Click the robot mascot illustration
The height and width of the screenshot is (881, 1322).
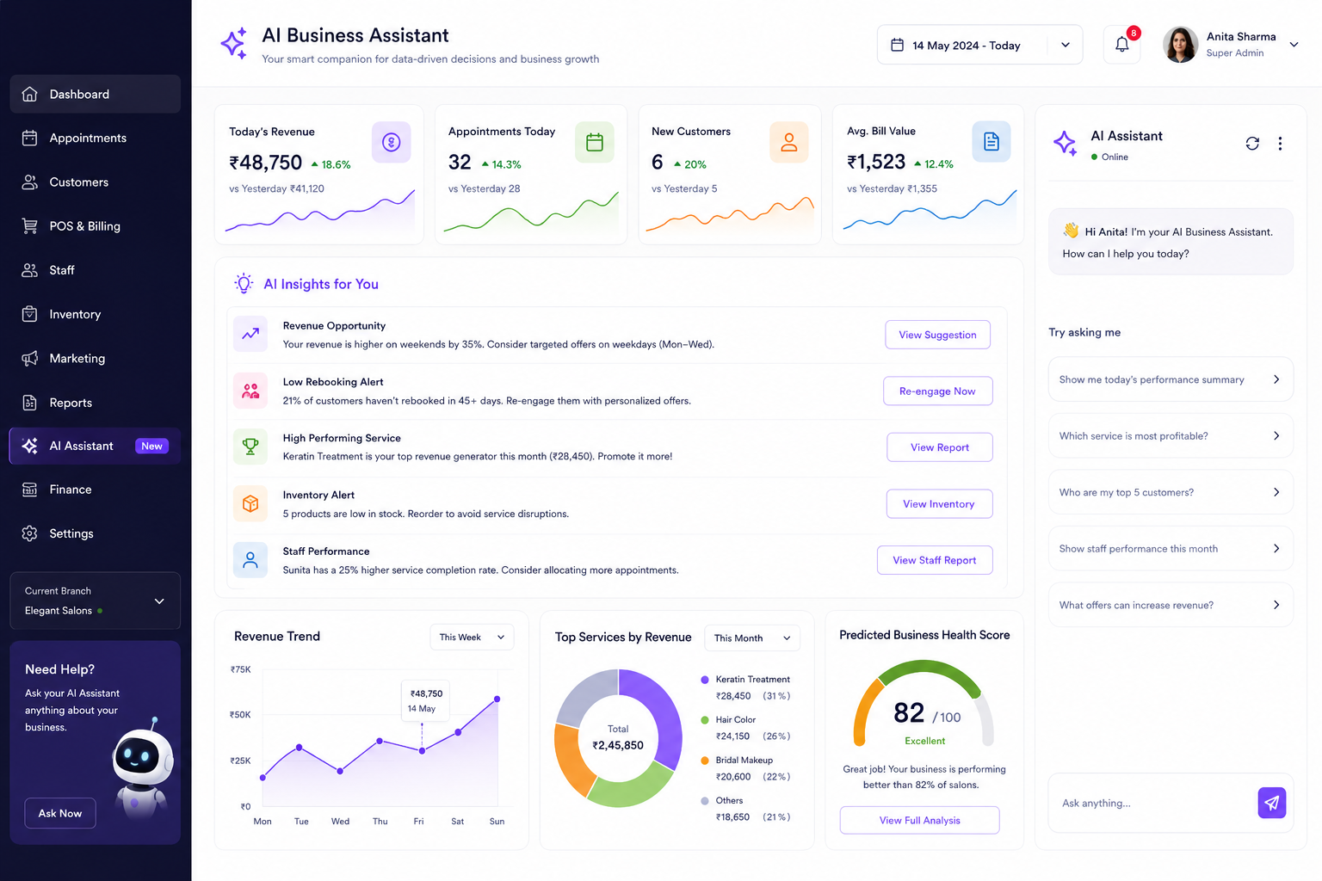(x=142, y=766)
